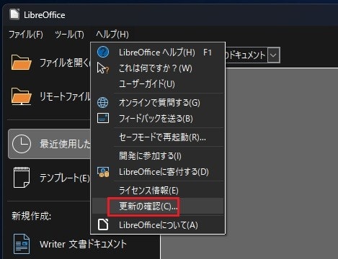Click the feedback form icon
This screenshot has width=338, height=259.
coord(103,118)
